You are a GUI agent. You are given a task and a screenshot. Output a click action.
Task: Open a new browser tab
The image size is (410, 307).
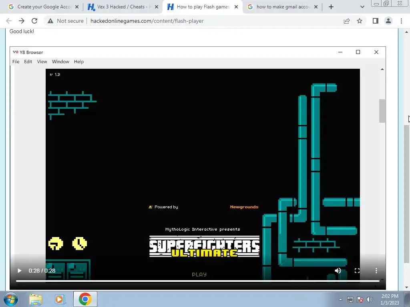tap(331, 7)
